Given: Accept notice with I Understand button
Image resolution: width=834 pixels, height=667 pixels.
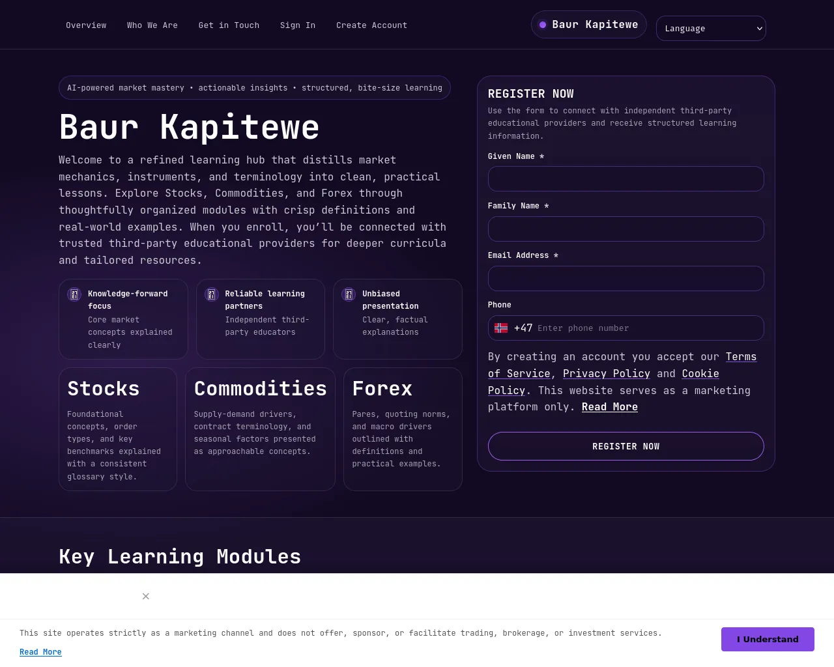Looking at the screenshot, I should (768, 639).
